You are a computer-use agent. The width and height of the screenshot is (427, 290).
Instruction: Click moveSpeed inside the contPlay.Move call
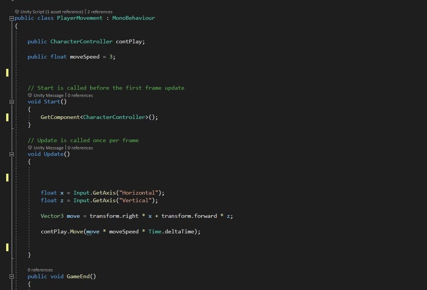click(x=124, y=232)
